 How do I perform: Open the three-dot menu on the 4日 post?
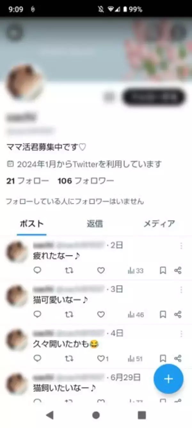point(181,334)
